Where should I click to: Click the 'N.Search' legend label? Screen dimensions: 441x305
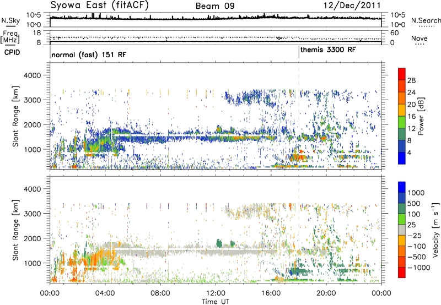(426, 20)
